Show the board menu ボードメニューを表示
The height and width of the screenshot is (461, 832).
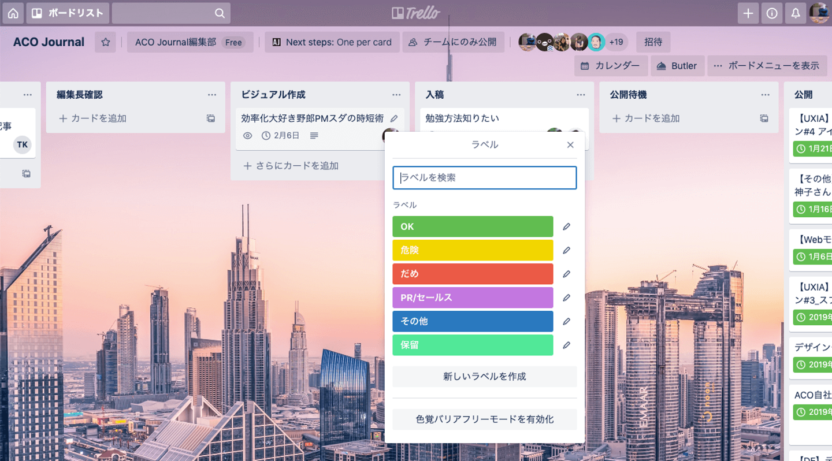(x=767, y=66)
